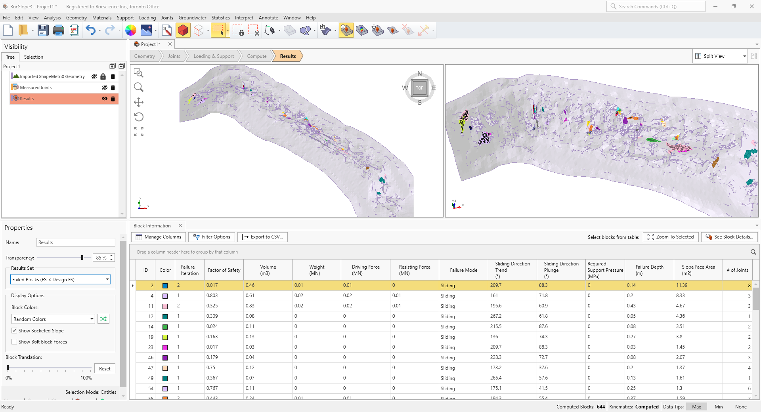Click the blue color swatch for block 2
Viewport: 761px width, 412px height.
[x=165, y=286]
